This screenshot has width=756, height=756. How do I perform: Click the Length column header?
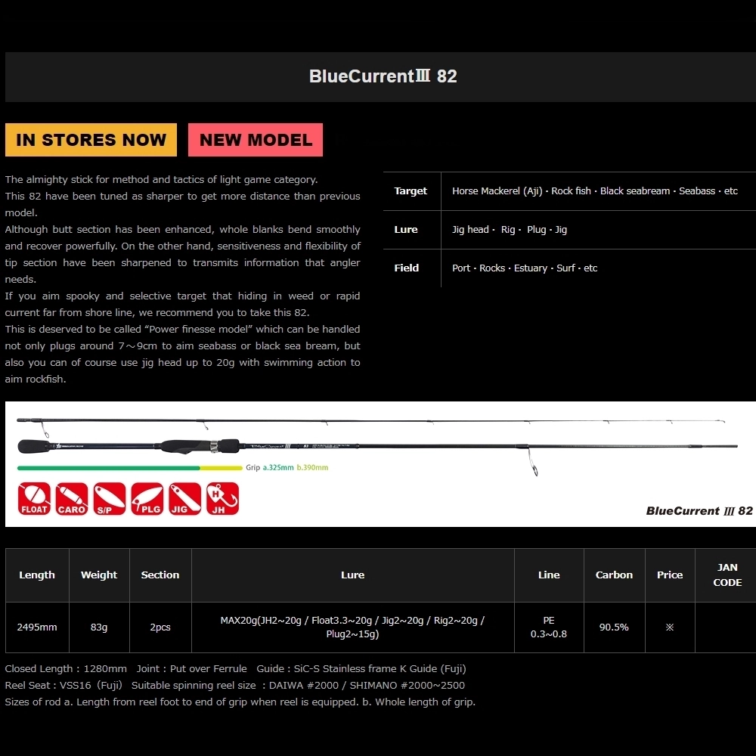tap(37, 575)
